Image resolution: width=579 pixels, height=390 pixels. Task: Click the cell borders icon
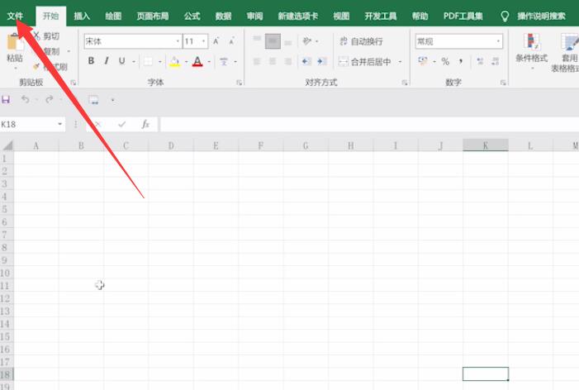point(148,61)
